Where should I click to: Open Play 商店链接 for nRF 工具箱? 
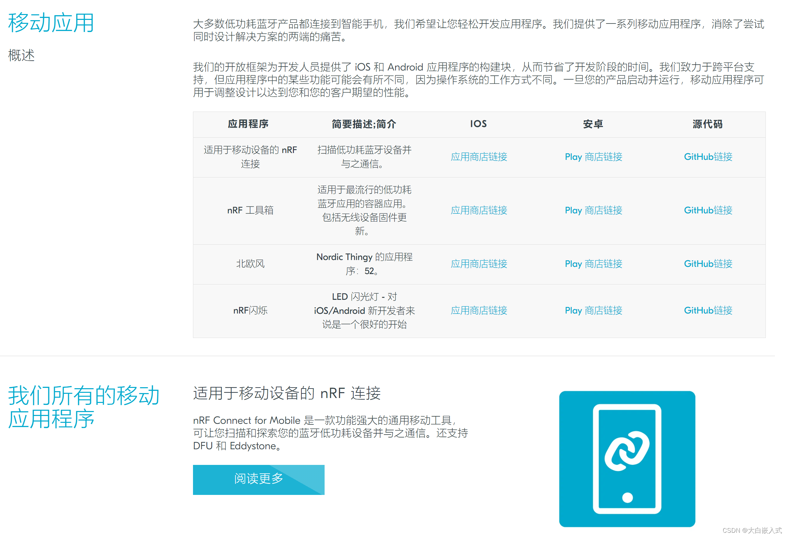coord(593,210)
